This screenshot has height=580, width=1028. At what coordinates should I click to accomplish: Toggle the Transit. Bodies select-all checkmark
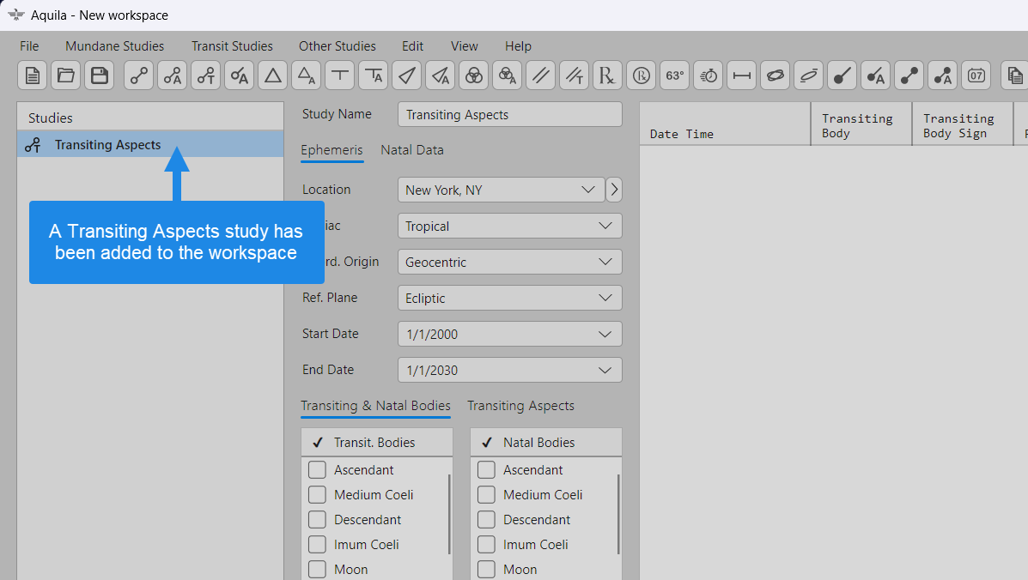(318, 443)
